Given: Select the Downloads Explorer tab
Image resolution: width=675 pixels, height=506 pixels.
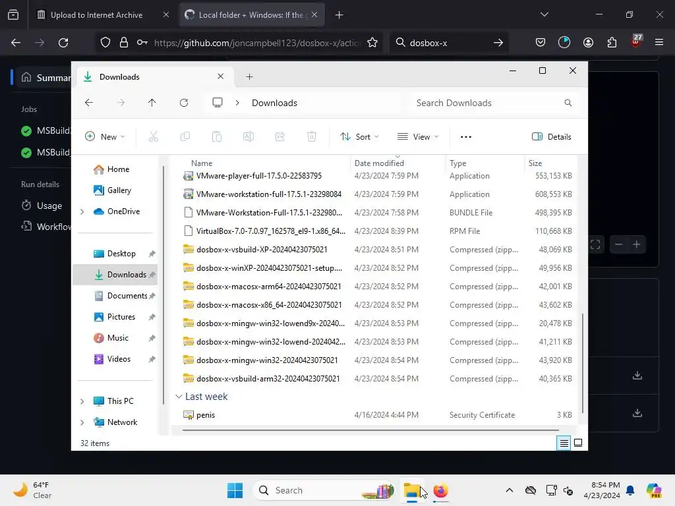Looking at the screenshot, I should [154, 77].
